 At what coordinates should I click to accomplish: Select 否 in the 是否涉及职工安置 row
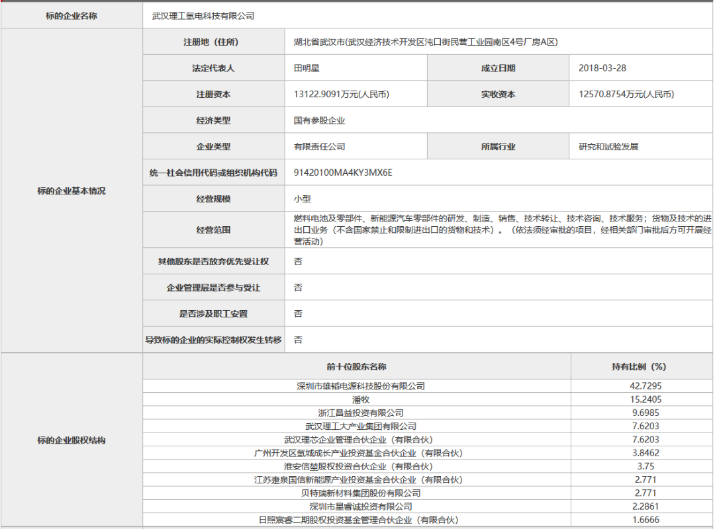click(298, 314)
